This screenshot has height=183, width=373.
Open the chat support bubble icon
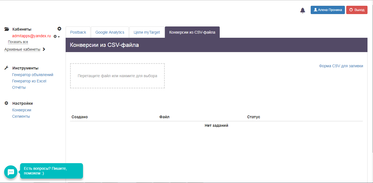(11, 172)
